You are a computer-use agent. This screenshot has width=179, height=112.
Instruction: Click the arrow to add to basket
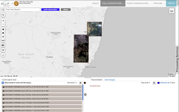pos(86,95)
